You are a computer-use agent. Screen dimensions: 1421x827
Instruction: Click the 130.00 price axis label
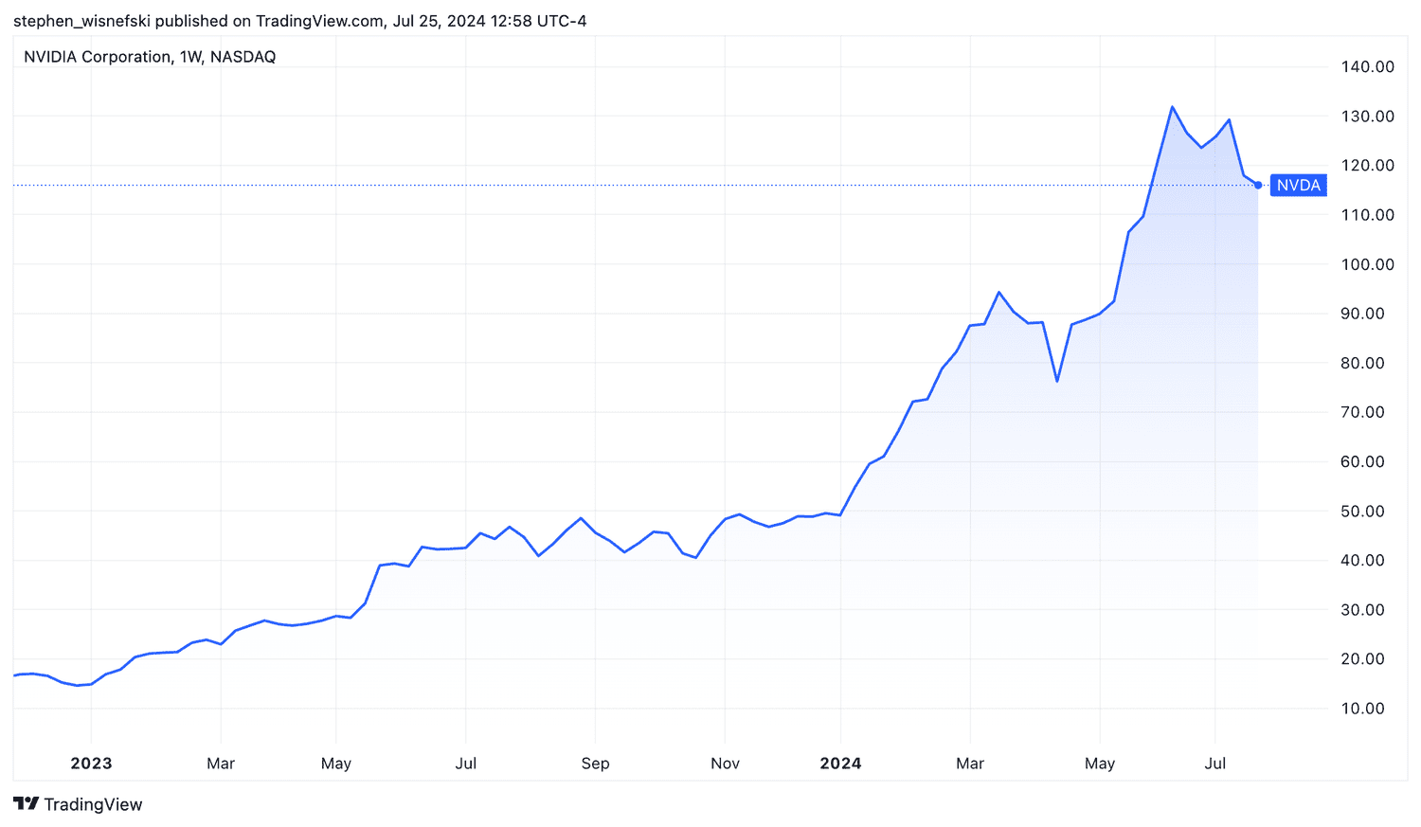(1367, 116)
